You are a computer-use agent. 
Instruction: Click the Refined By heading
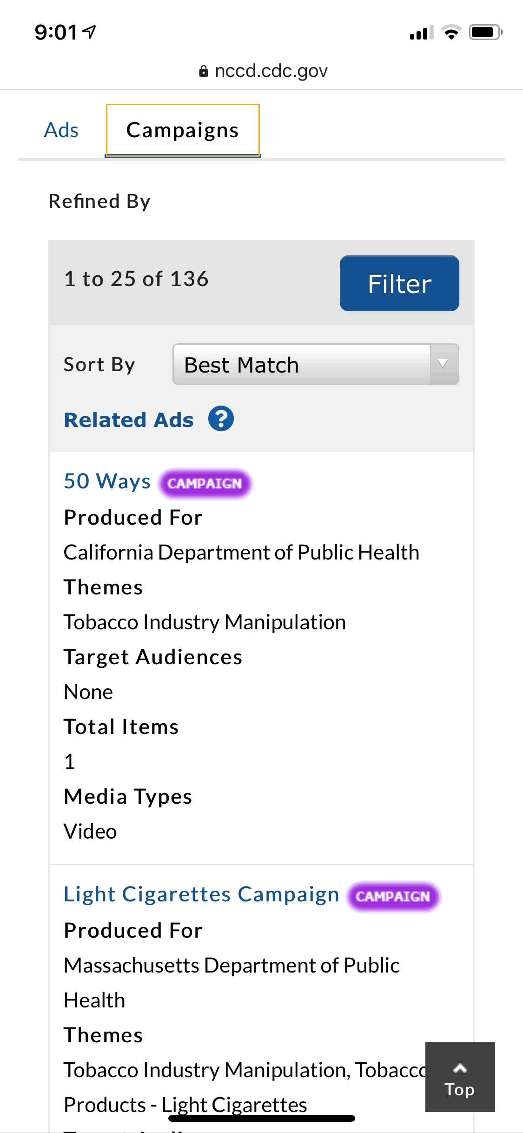(x=99, y=201)
